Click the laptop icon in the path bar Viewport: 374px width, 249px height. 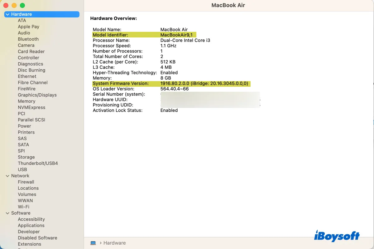click(93, 243)
